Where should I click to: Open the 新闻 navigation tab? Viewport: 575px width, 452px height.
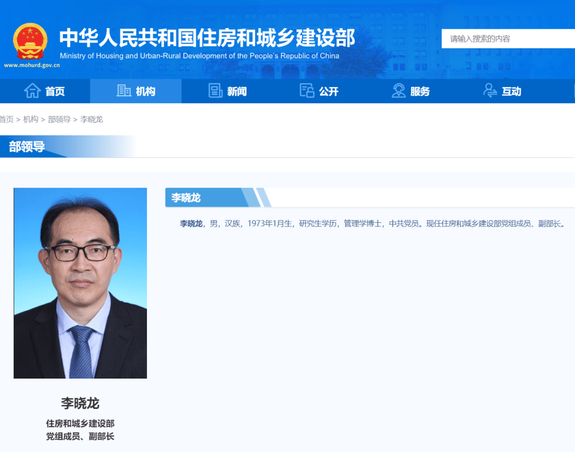(227, 91)
